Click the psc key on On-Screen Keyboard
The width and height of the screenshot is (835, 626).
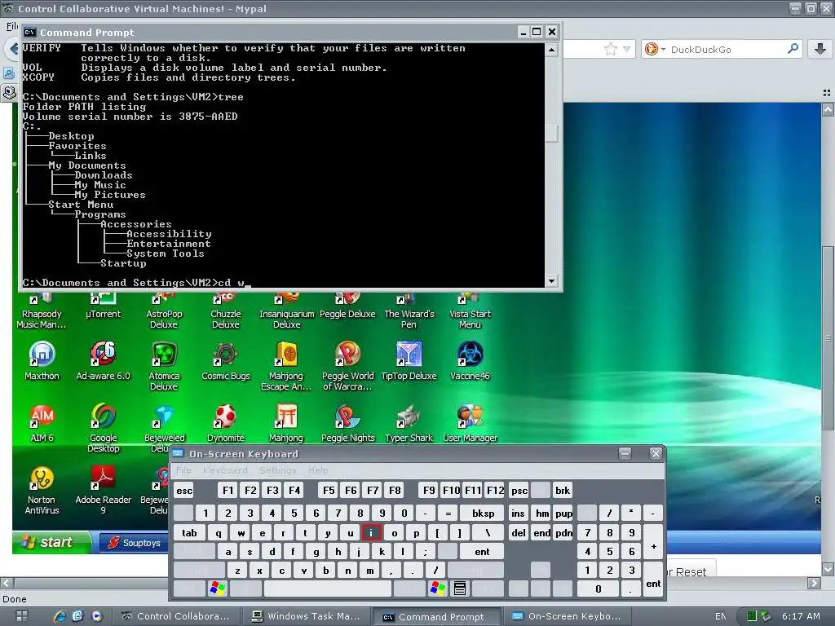(519, 491)
